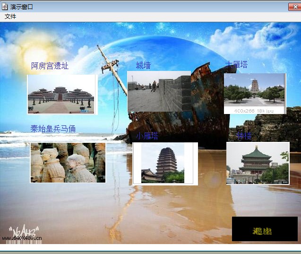The width and height of the screenshot is (301, 254).
Task: Click the 秦始皇兵马俑 label
Action: (53, 129)
